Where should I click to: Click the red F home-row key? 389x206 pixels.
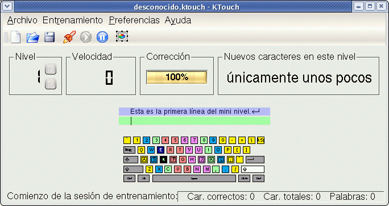click(173, 159)
